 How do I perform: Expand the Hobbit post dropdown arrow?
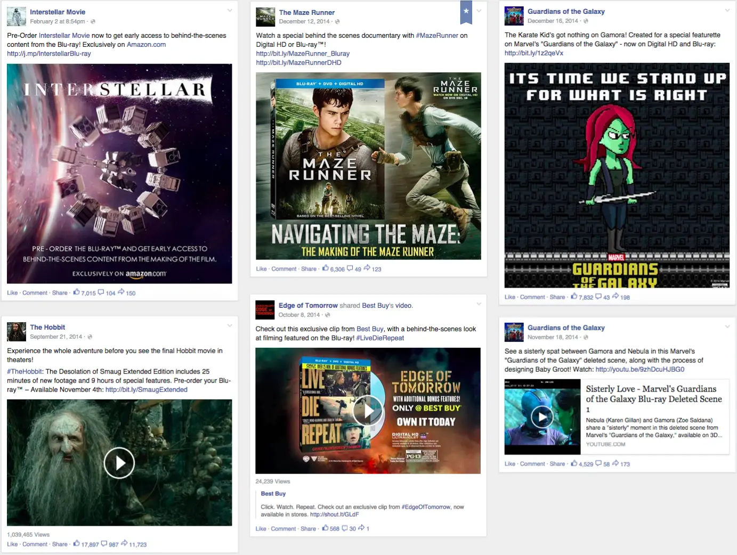tap(230, 325)
